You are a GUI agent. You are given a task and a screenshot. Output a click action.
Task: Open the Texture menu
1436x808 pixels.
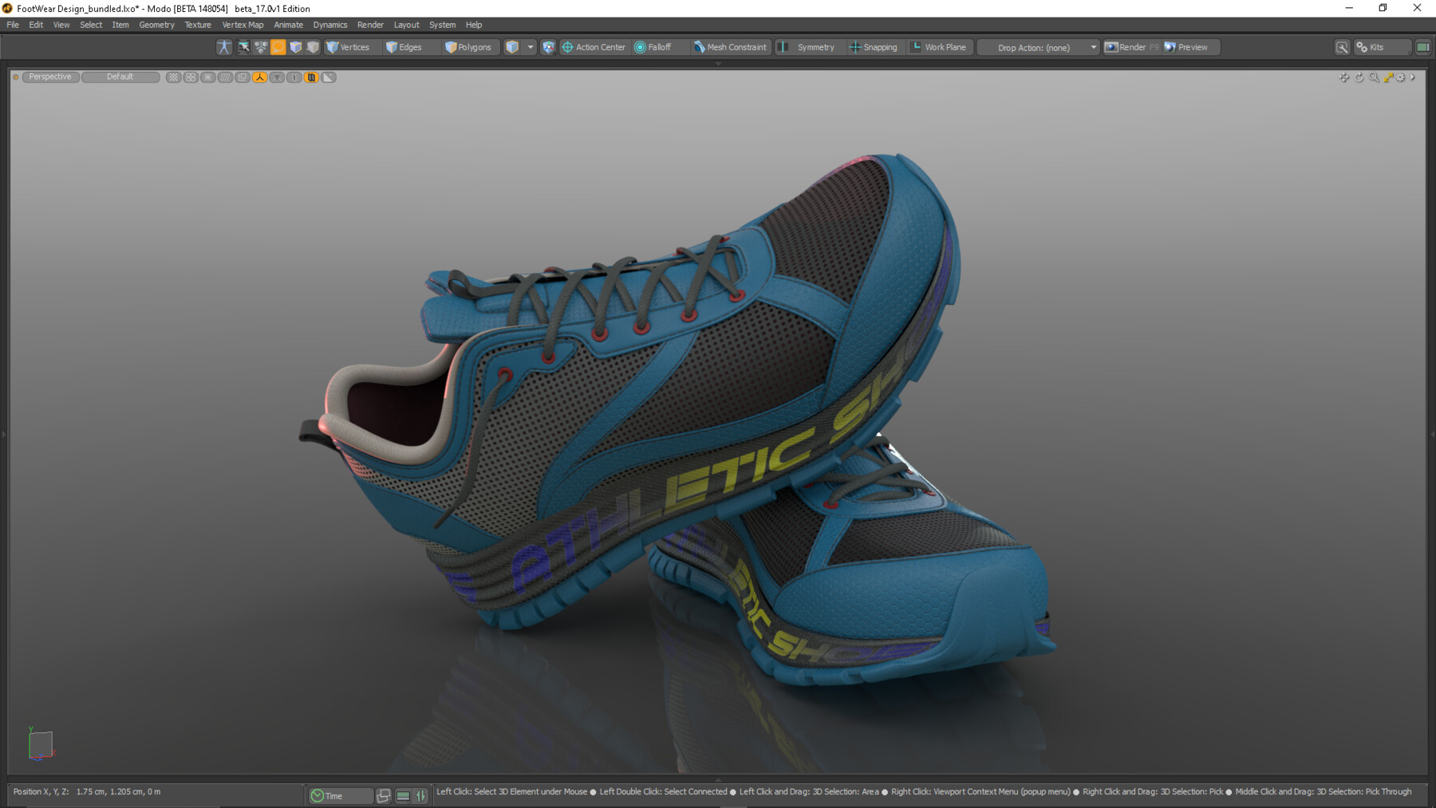[198, 25]
